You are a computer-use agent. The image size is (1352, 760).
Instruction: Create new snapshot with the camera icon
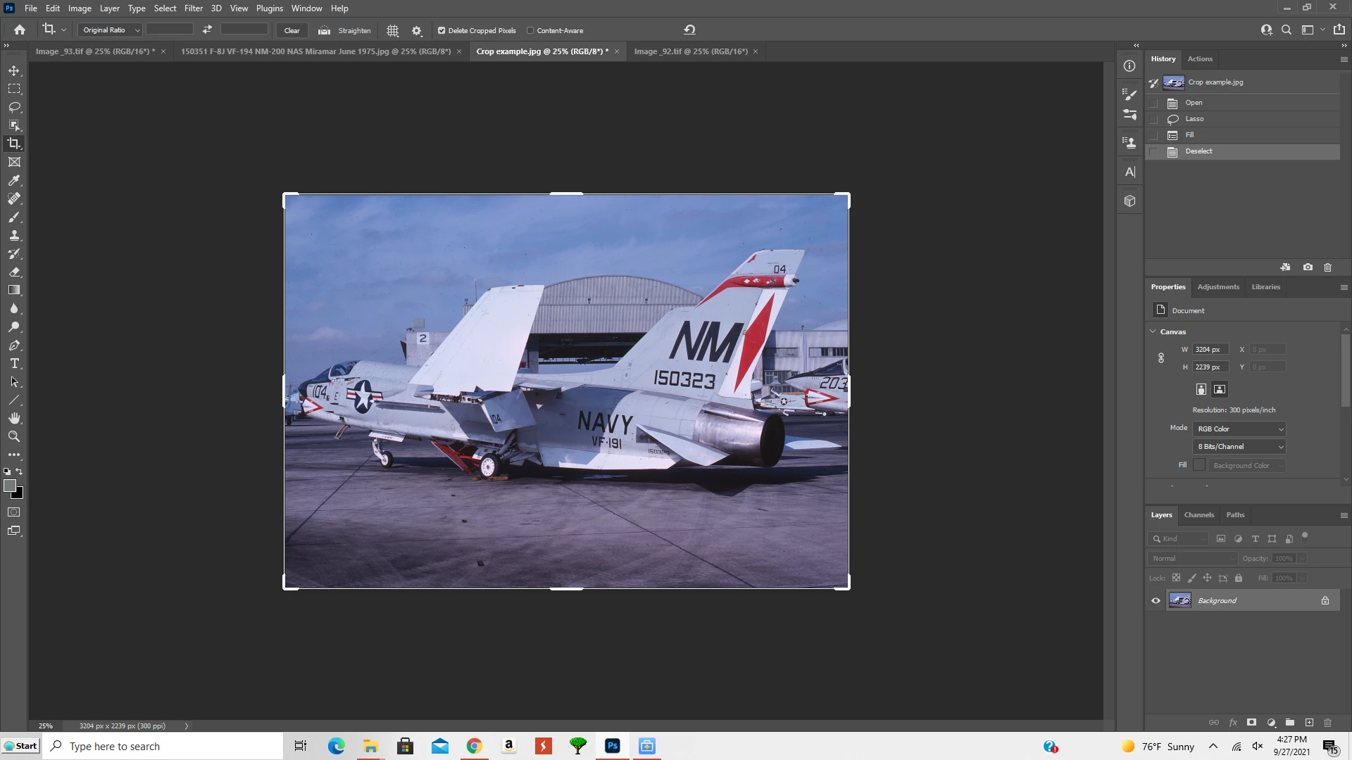(1308, 267)
